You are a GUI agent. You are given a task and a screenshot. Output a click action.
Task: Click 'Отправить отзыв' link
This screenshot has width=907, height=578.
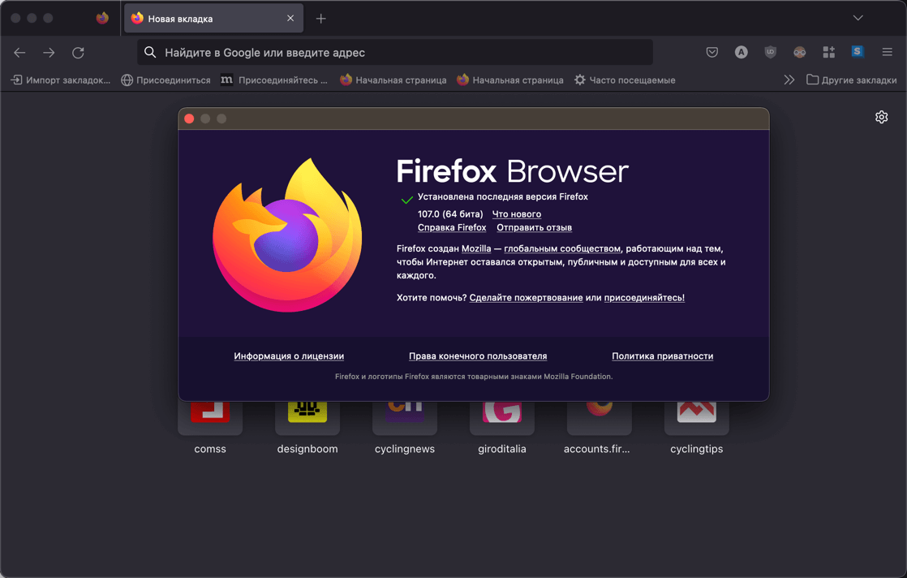(x=534, y=227)
